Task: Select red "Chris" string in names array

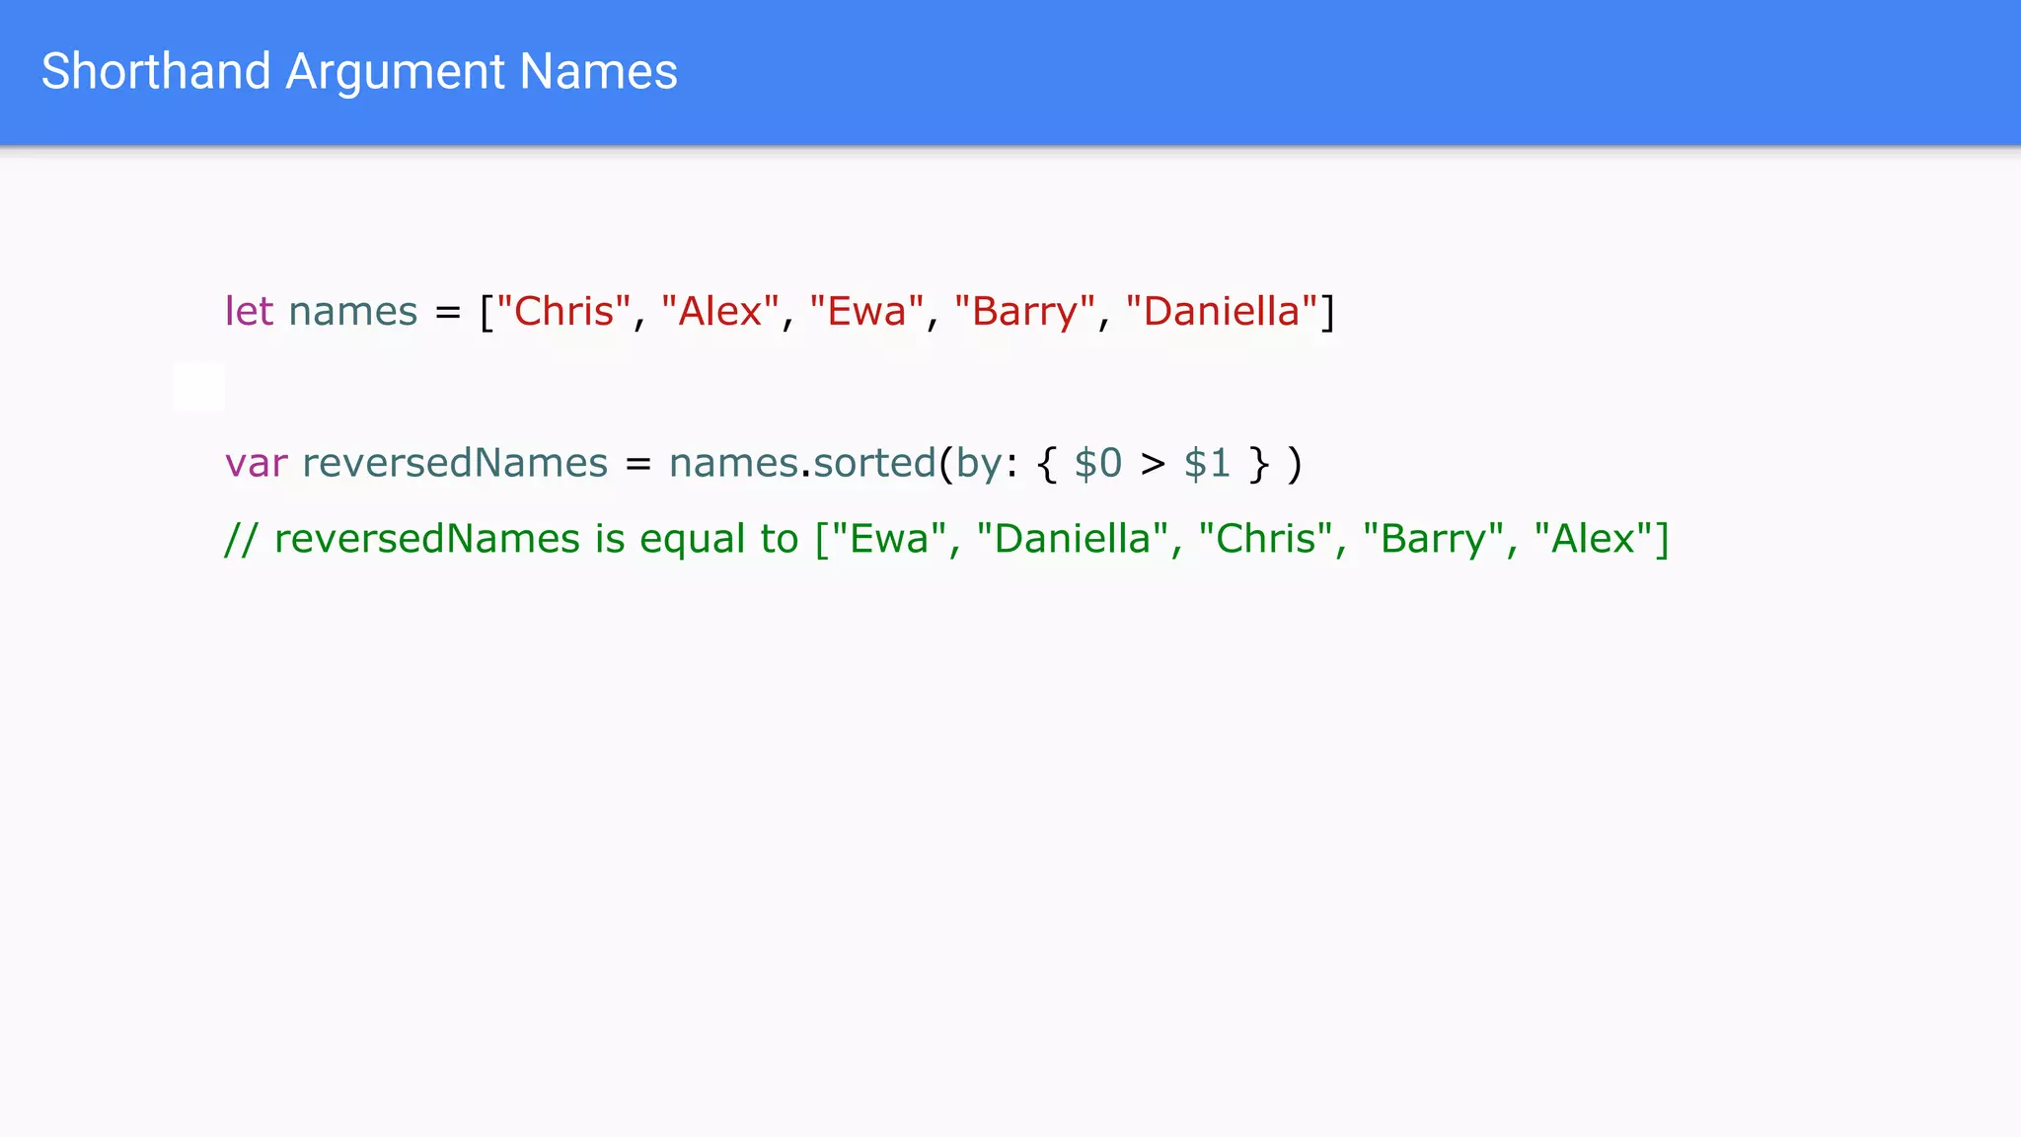Action: 563,312
